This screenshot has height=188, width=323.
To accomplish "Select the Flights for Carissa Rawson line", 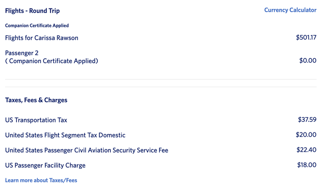I will click(42, 38).
